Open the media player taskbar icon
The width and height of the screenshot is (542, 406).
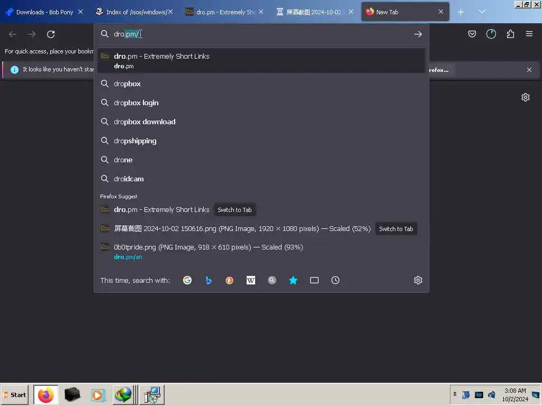pos(98,395)
